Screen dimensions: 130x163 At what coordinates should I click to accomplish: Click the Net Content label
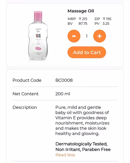[25, 94]
